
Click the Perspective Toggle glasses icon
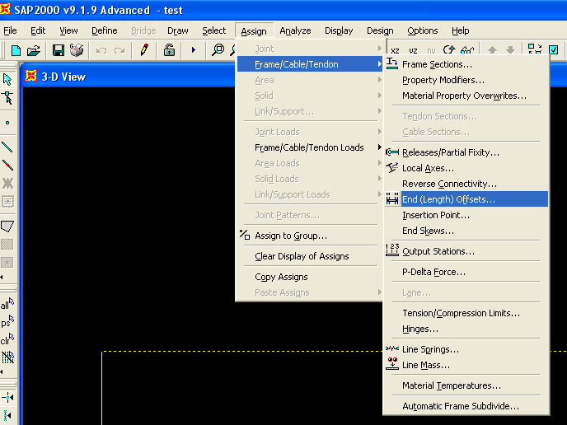[x=467, y=50]
